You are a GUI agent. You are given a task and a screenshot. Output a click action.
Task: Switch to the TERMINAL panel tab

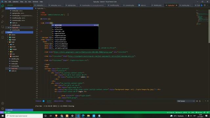coord(69,101)
